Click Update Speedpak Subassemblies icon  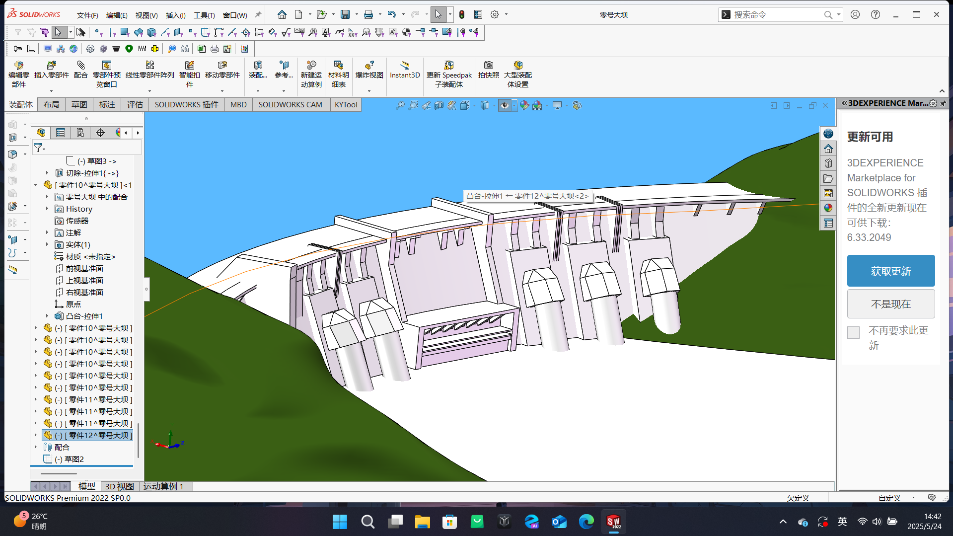coord(449,66)
